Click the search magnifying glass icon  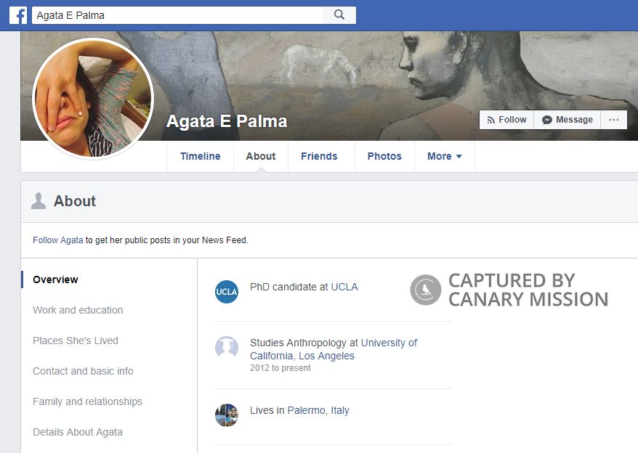coord(339,14)
